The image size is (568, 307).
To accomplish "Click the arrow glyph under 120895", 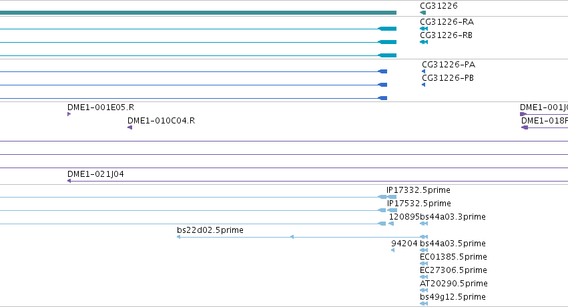I will click(391, 224).
